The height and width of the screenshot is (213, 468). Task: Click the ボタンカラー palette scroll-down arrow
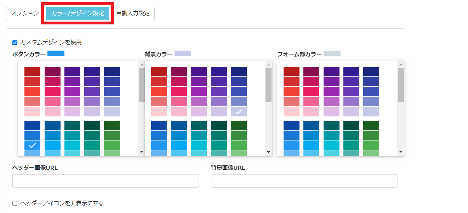pos(142,152)
